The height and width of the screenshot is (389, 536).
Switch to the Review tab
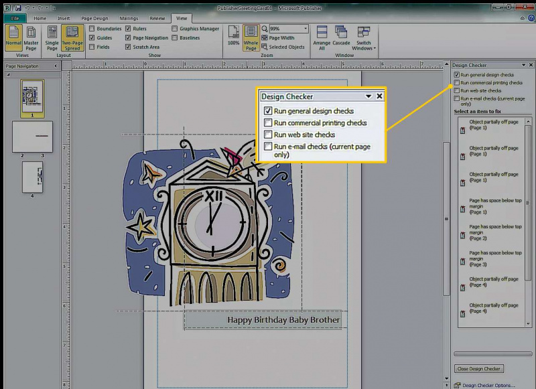coord(157,19)
